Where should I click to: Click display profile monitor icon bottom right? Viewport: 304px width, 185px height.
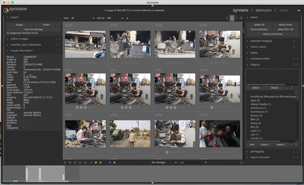tap(241, 162)
